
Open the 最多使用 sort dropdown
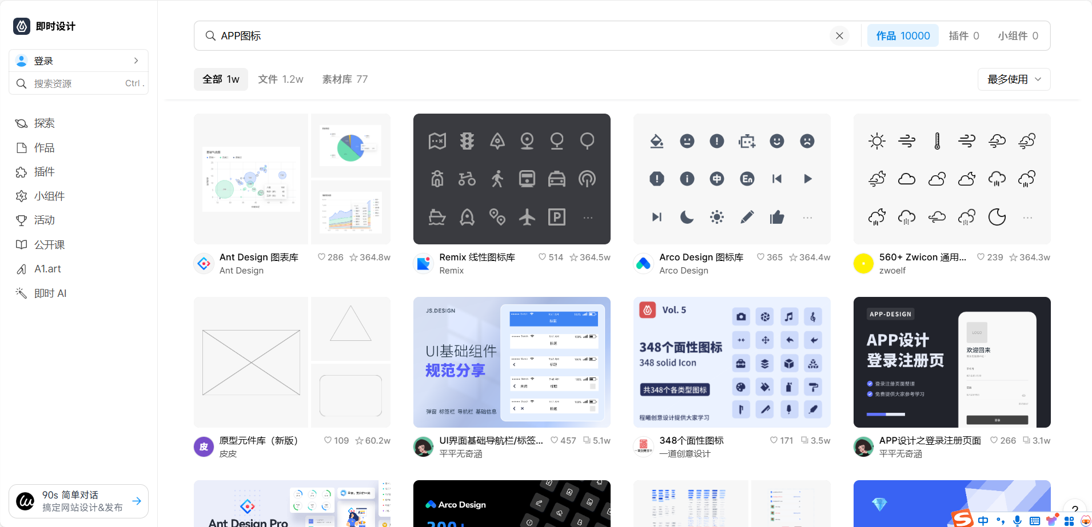tap(1014, 79)
